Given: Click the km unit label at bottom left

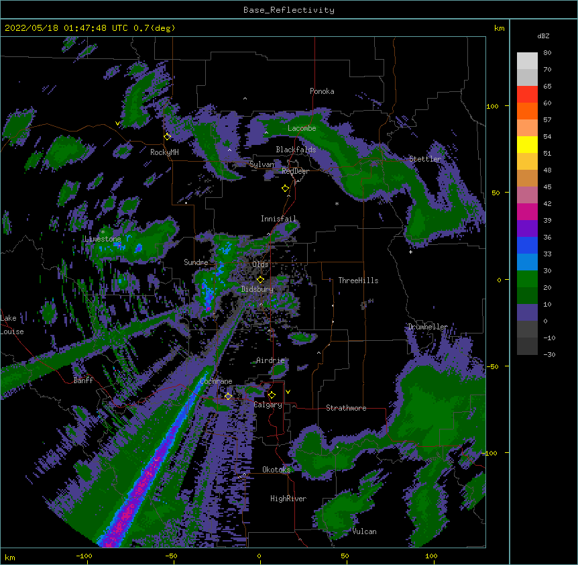Looking at the screenshot, I should (x=9, y=557).
